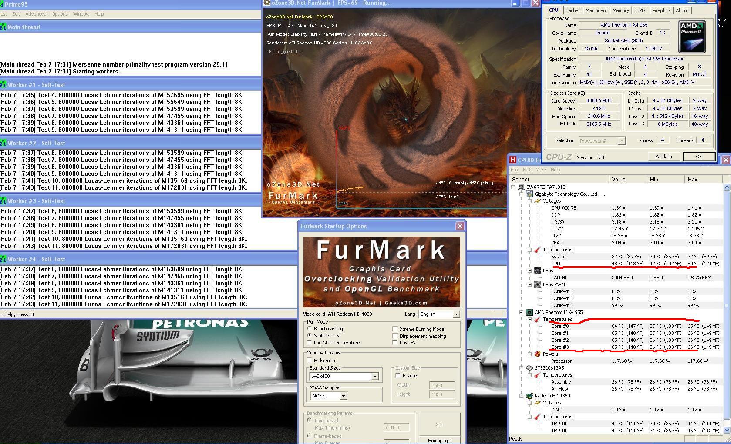
Task: Collapse the SWARTZ-FA718104 tree node
Action: pos(513,187)
